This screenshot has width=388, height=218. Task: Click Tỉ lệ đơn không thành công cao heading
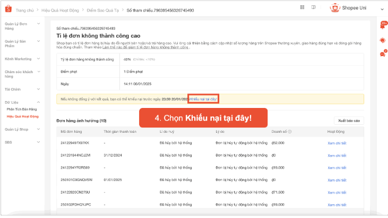(x=98, y=36)
